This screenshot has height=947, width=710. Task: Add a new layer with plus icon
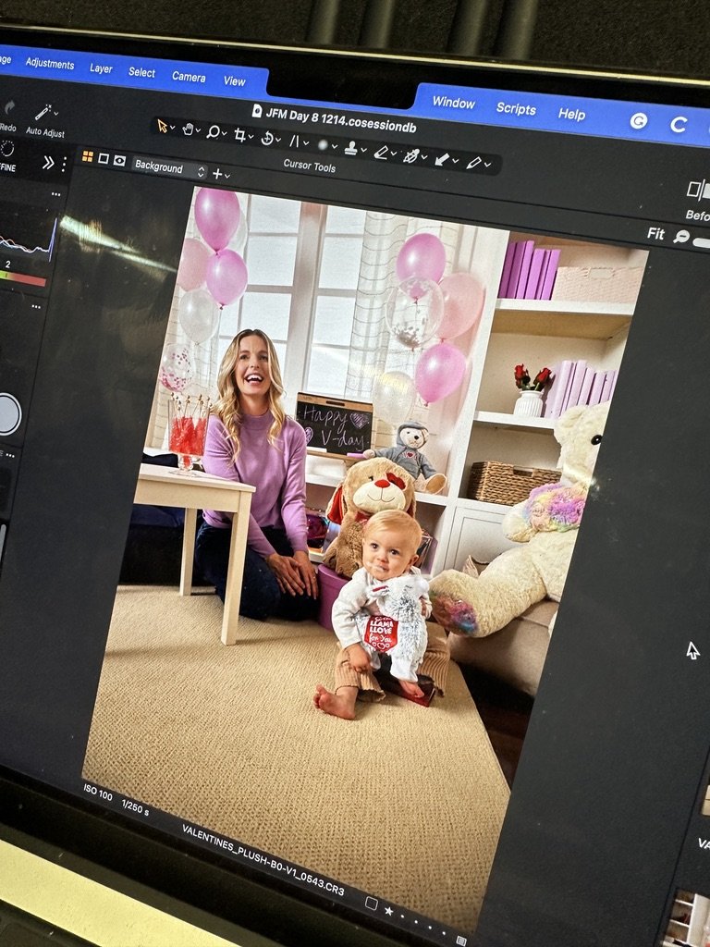[217, 173]
